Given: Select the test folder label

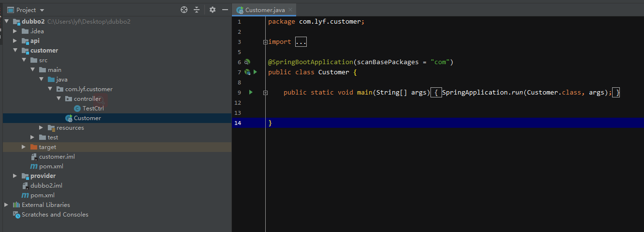Looking at the screenshot, I should click(x=53, y=137).
